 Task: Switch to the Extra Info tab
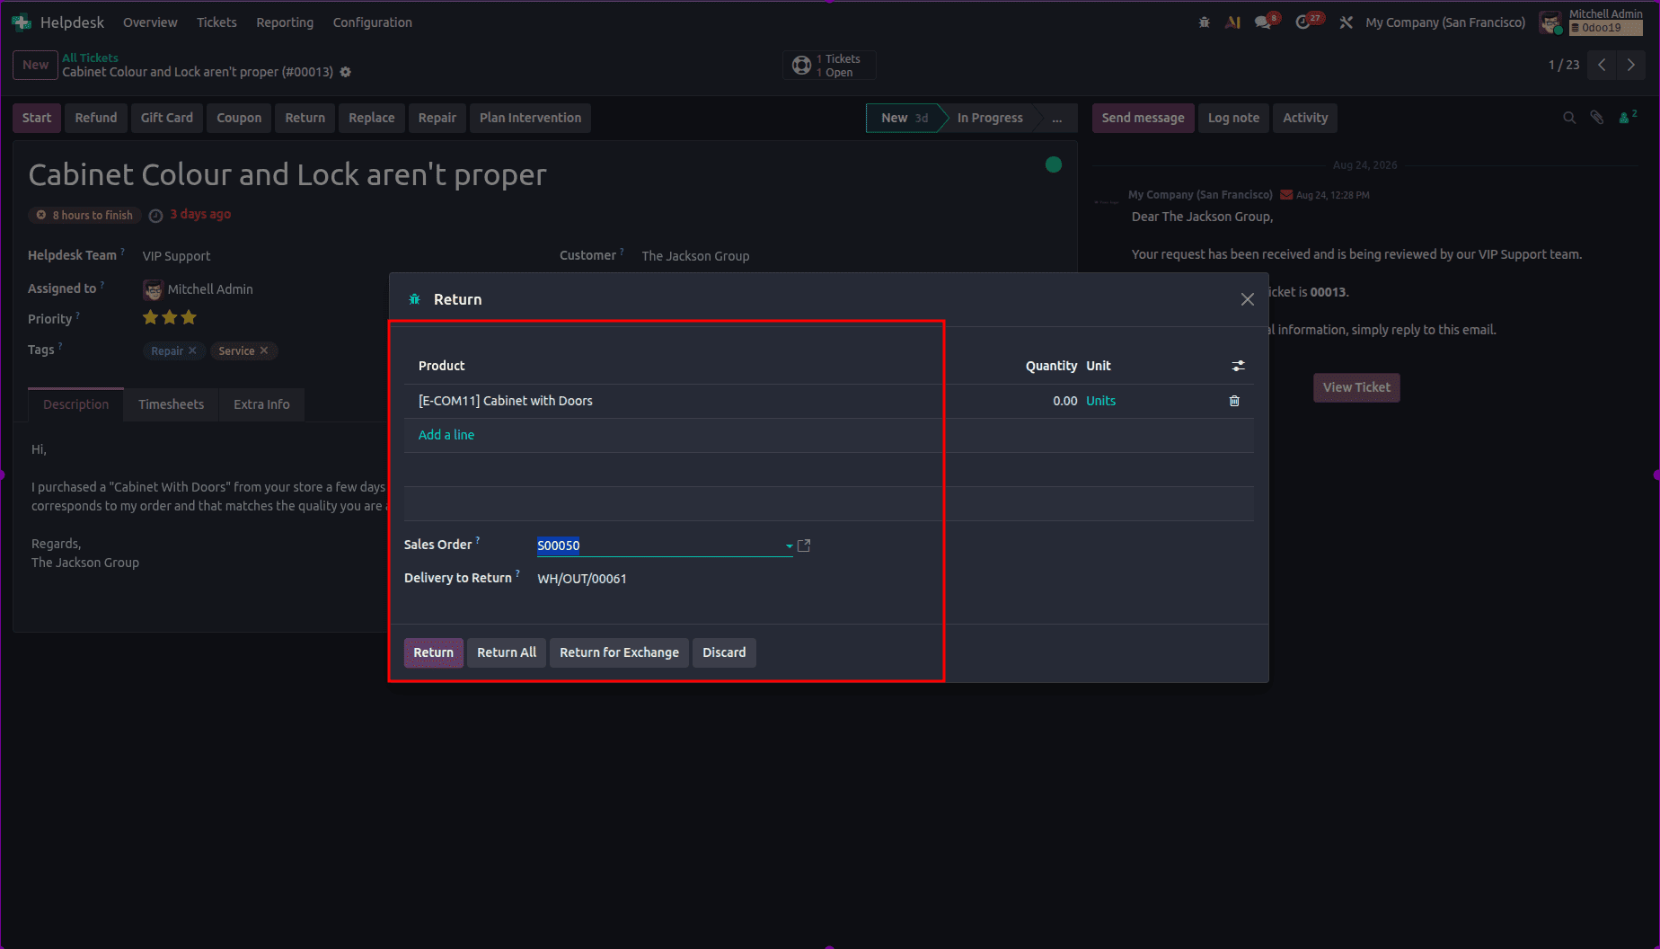tap(261, 404)
